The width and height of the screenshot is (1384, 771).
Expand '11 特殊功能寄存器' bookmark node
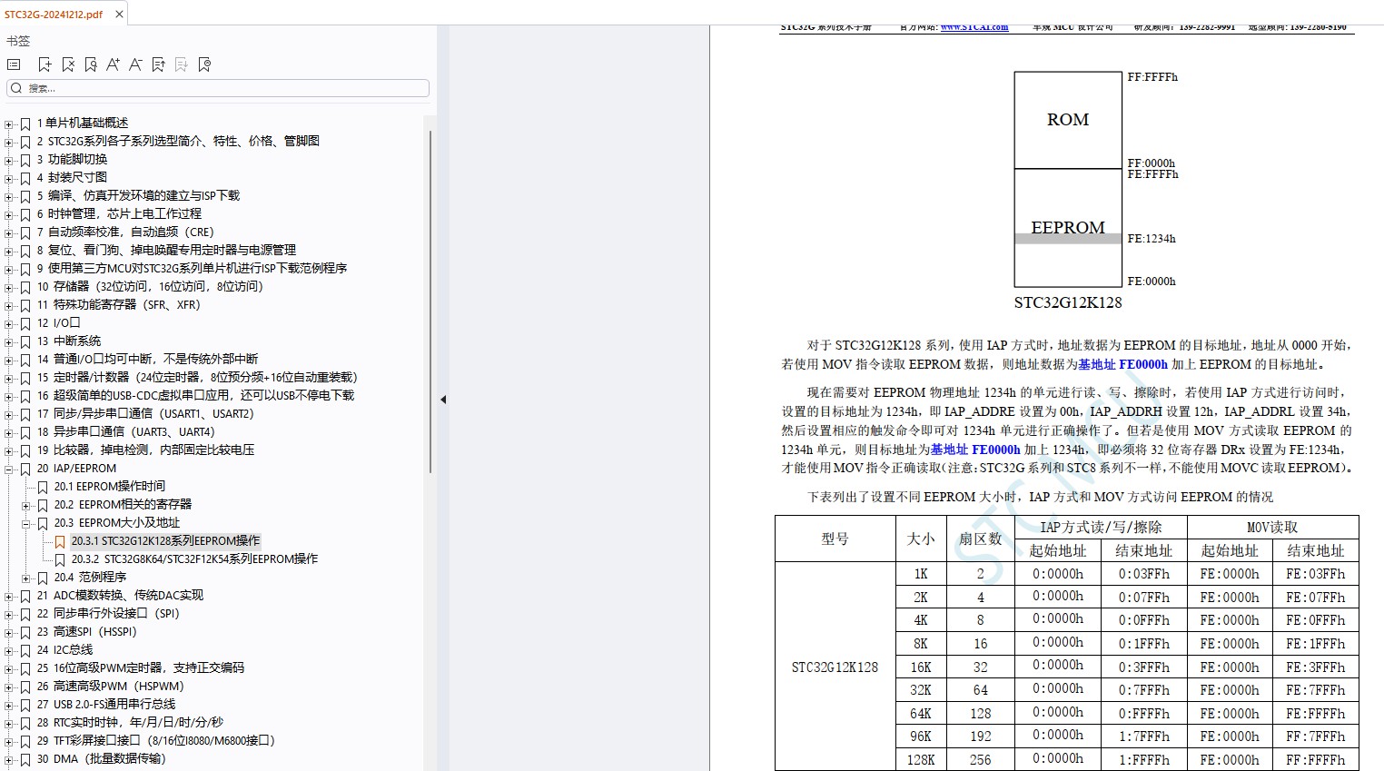(9, 305)
